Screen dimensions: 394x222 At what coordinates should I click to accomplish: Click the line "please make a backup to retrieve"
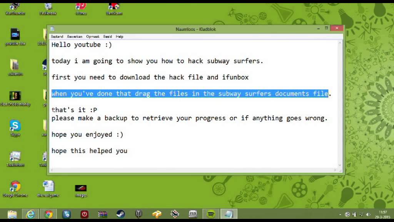(189, 118)
